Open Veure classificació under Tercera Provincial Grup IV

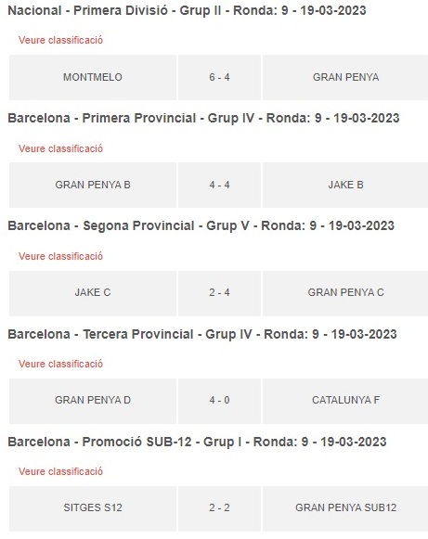[x=60, y=364]
